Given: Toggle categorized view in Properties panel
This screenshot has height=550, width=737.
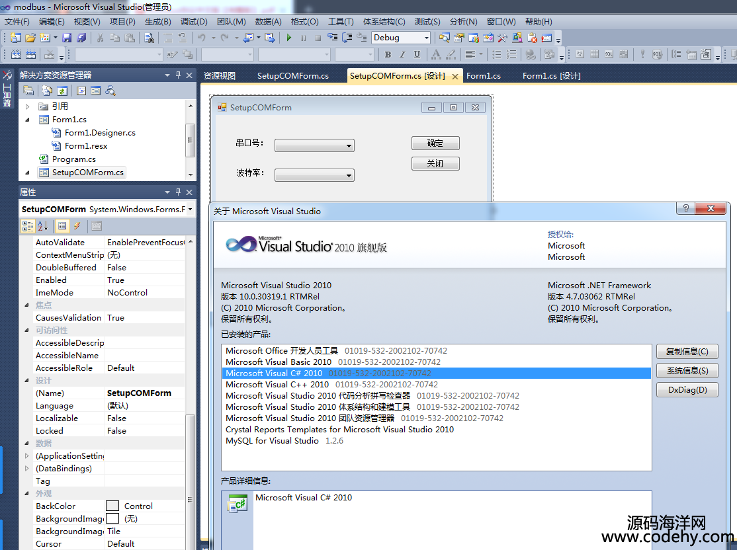Looking at the screenshot, I should tap(28, 226).
